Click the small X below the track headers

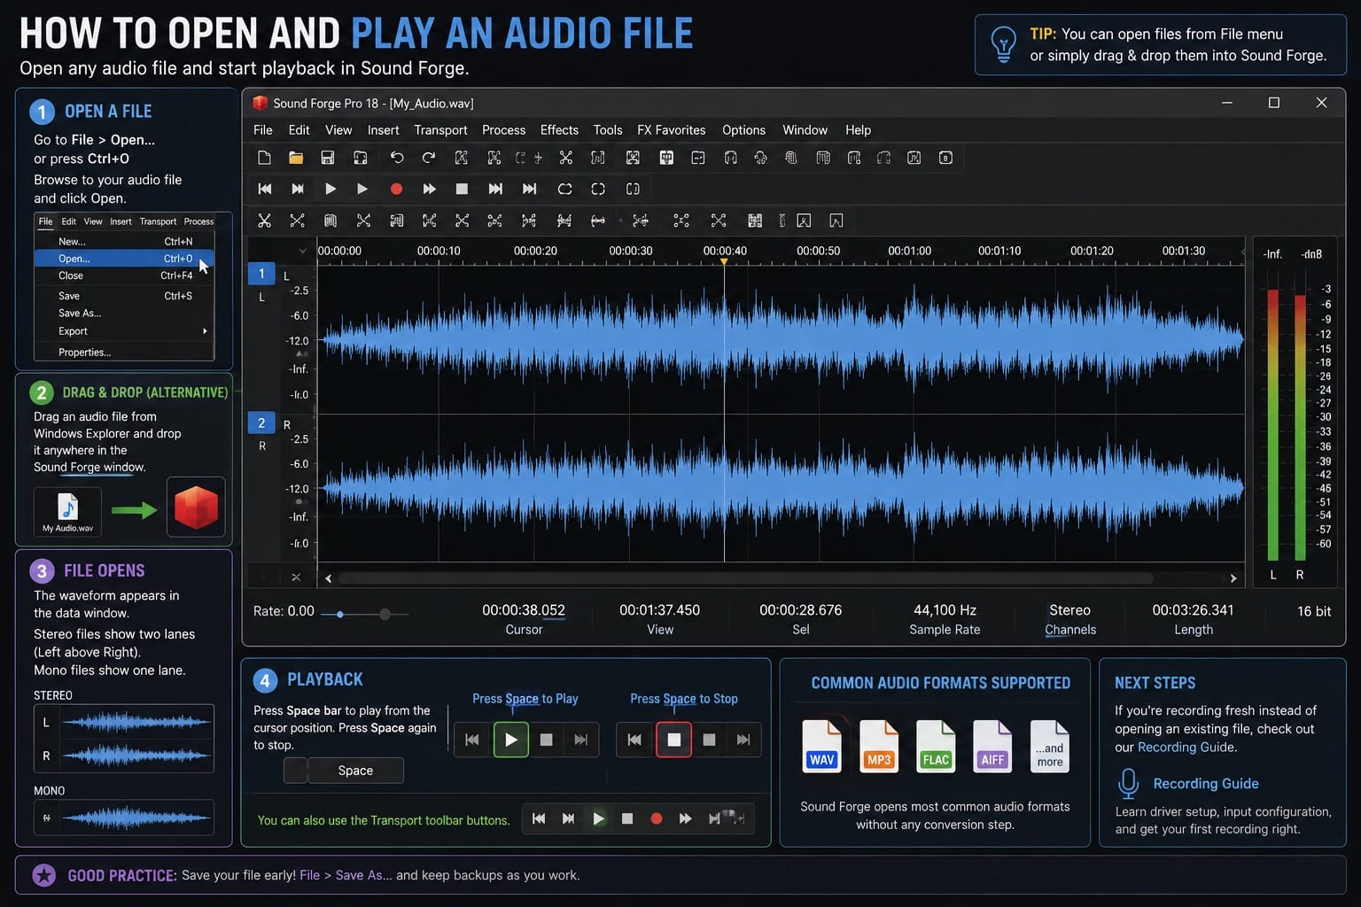(296, 578)
